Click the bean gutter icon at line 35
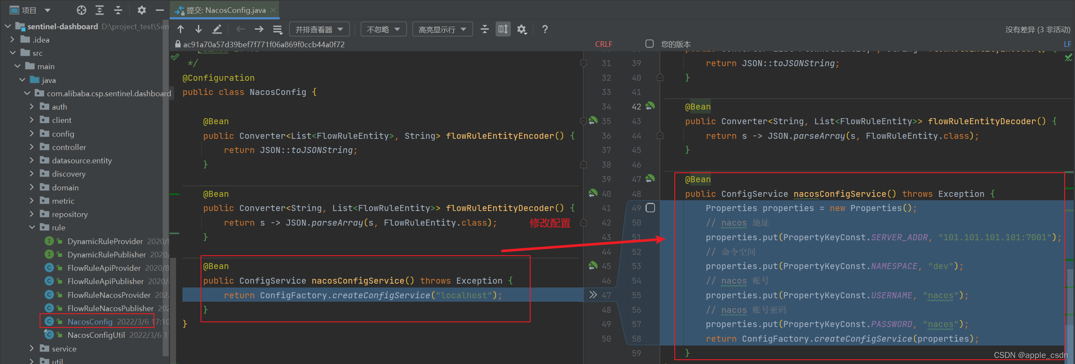 click(x=593, y=121)
